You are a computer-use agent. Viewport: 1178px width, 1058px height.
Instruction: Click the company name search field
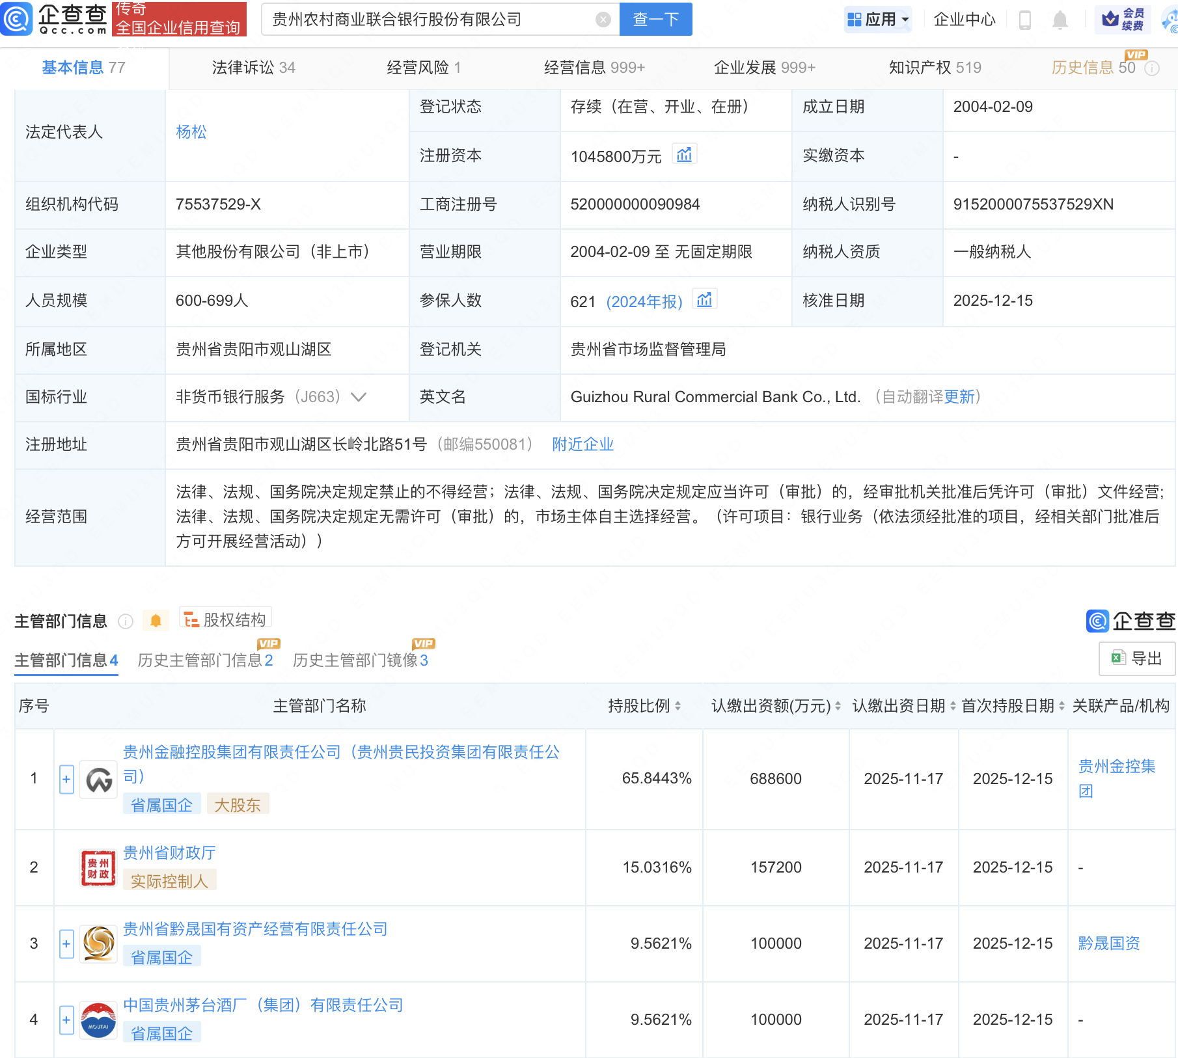(x=430, y=20)
